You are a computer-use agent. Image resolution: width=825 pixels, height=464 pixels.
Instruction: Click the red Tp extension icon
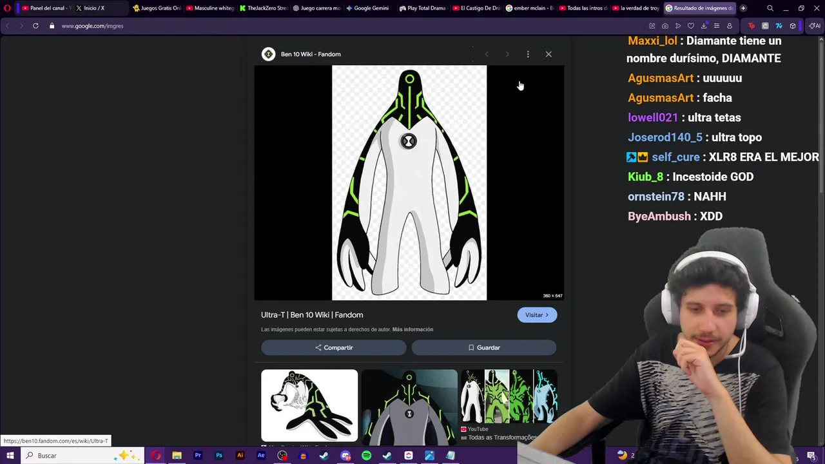pyautogui.click(x=752, y=26)
